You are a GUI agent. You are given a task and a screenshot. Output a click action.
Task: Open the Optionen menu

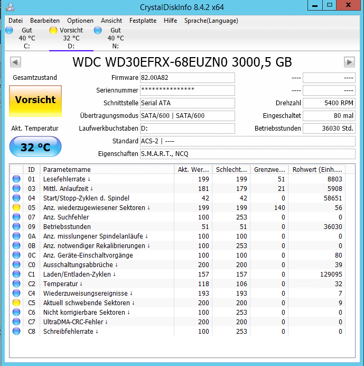click(80, 21)
